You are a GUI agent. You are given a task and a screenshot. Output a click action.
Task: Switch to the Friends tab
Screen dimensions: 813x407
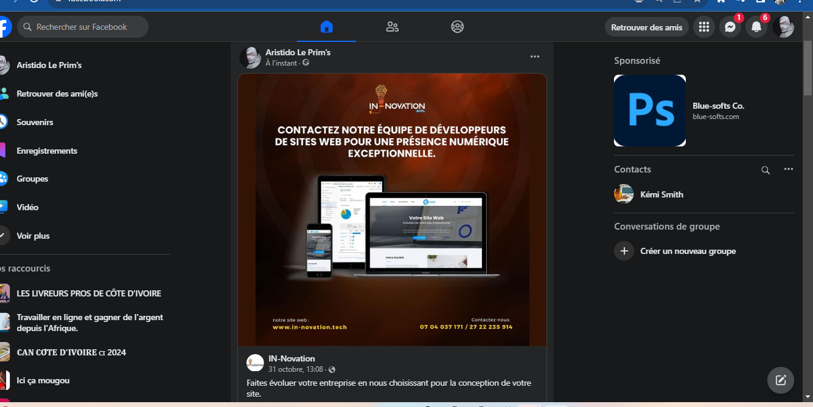click(392, 27)
